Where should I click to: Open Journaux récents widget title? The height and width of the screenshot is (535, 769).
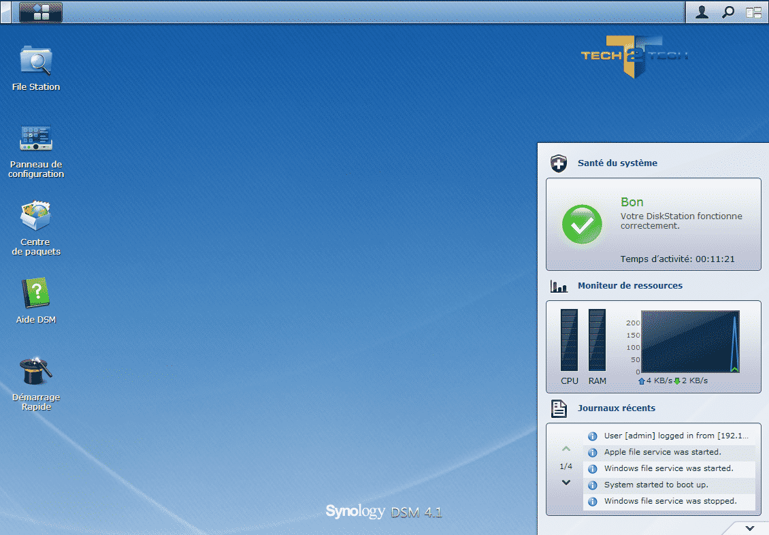click(x=617, y=408)
